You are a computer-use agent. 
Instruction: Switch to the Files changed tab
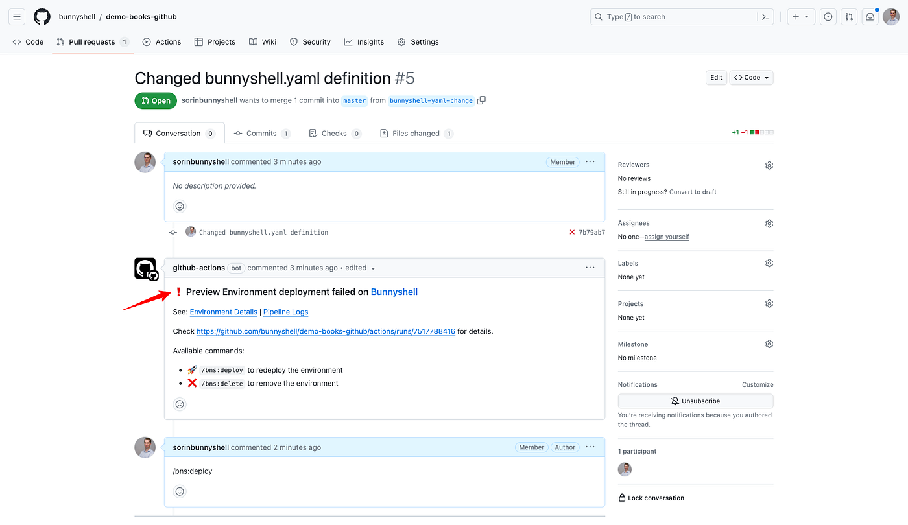pyautogui.click(x=416, y=134)
